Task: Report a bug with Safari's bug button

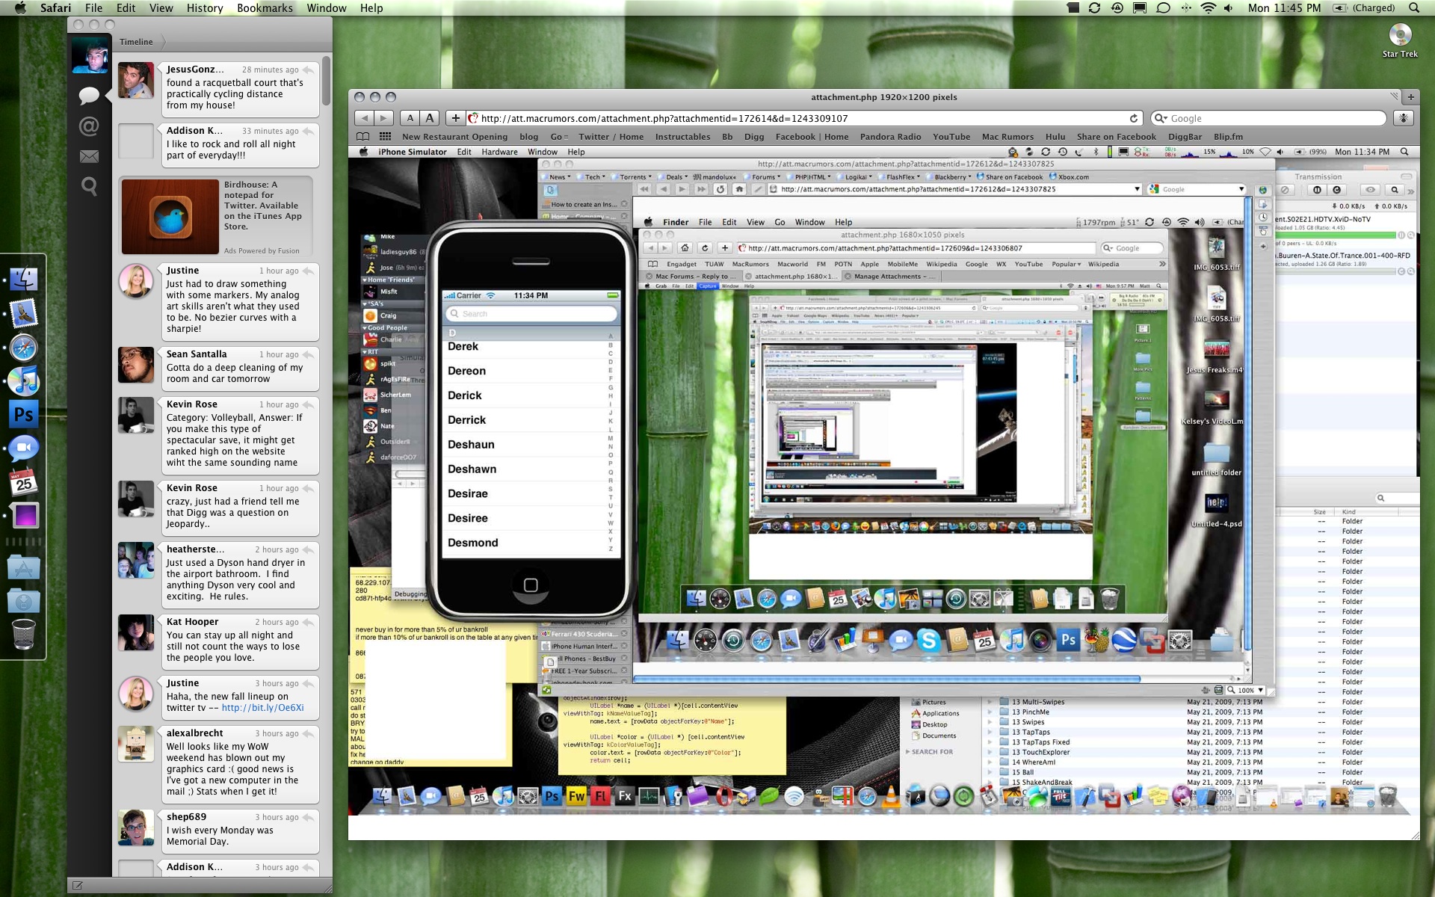Action: (x=1404, y=118)
